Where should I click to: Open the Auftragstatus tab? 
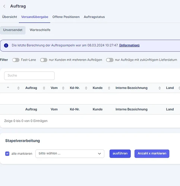(x=94, y=17)
